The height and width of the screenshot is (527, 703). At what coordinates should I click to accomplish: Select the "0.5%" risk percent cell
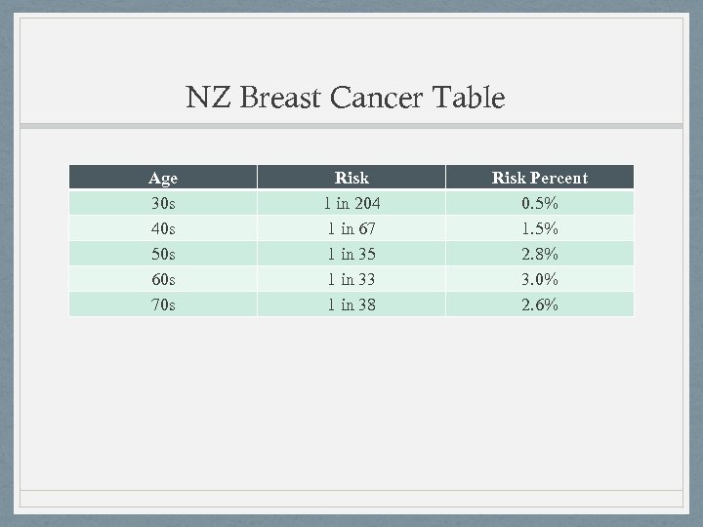pos(539,203)
